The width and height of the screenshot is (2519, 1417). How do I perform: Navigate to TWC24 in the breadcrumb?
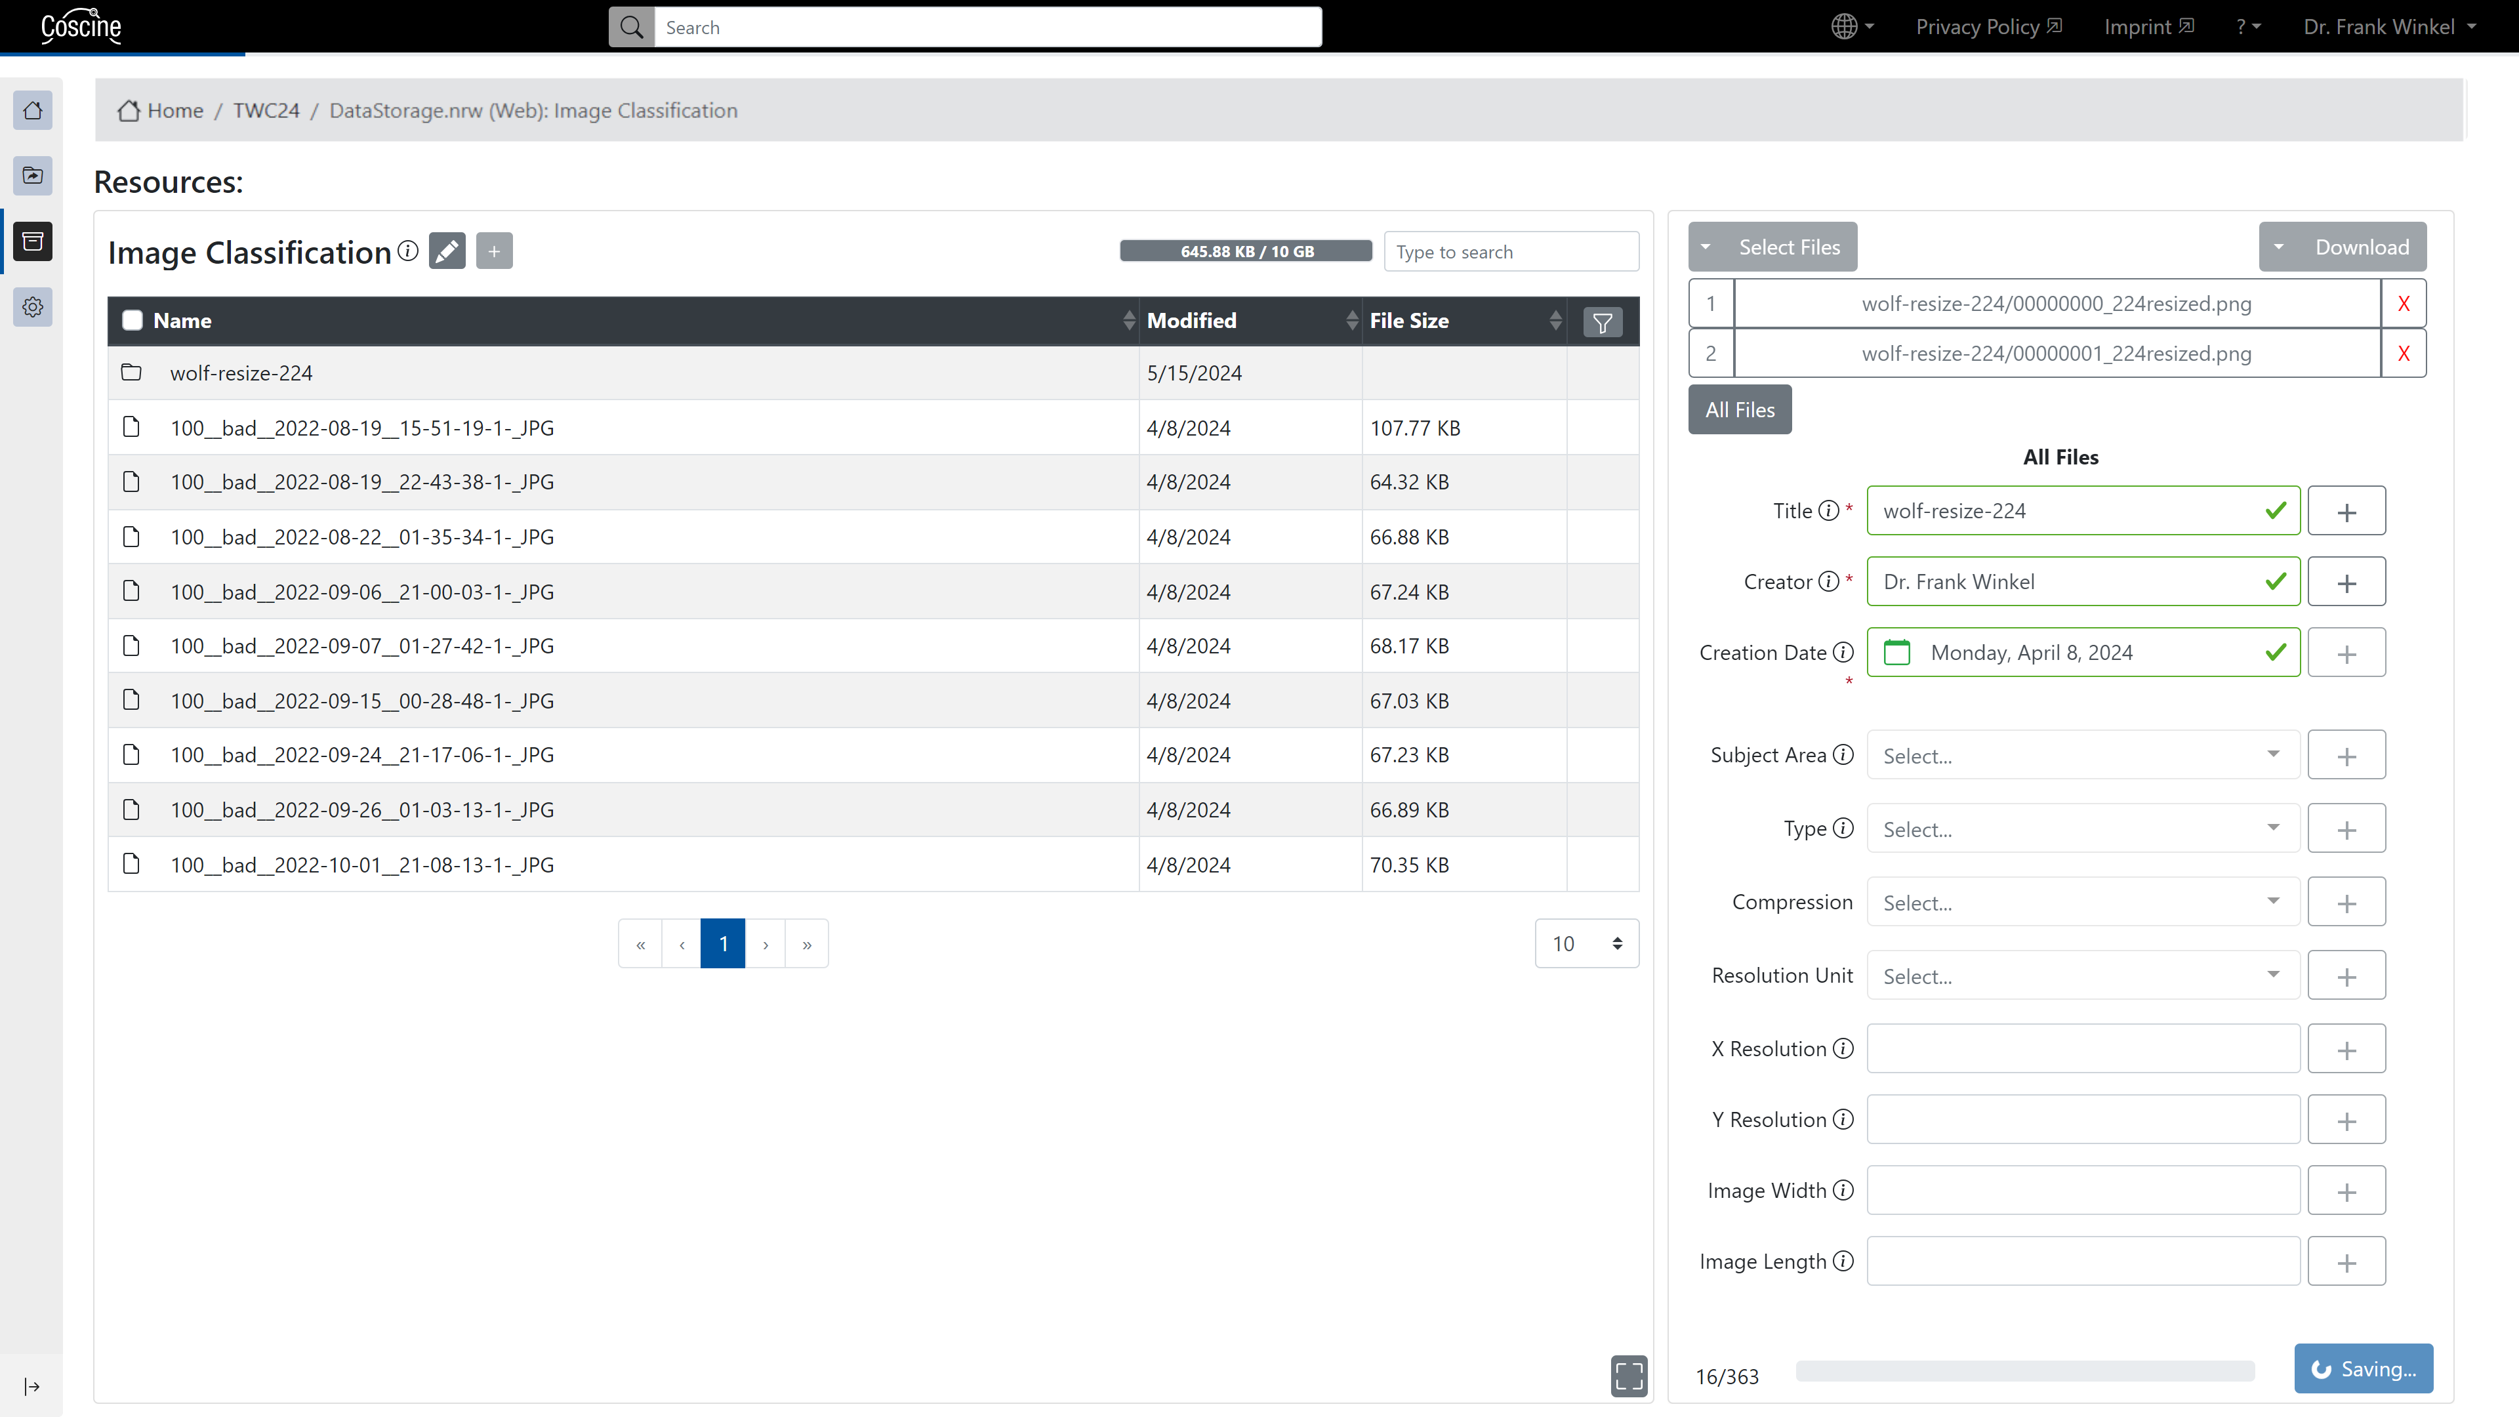266,110
